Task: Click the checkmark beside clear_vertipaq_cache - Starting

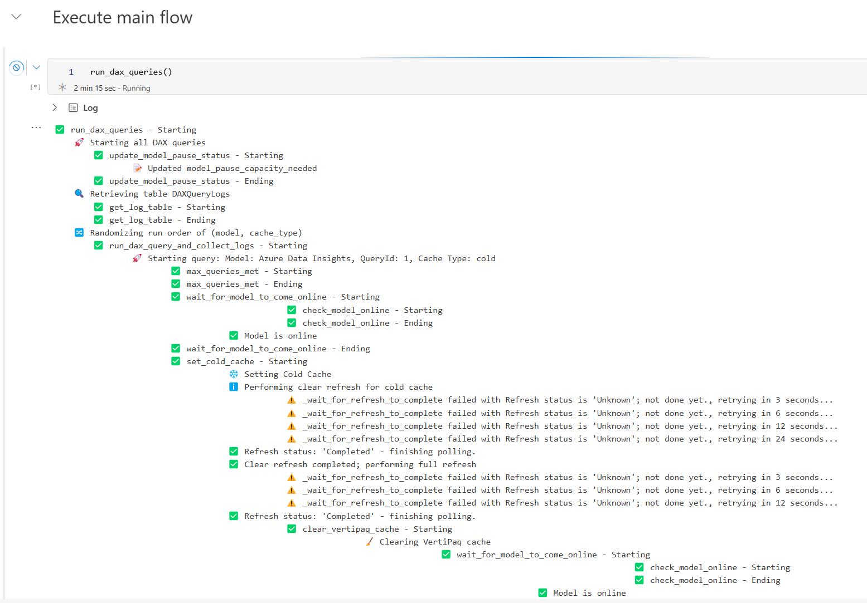Action: point(292,529)
